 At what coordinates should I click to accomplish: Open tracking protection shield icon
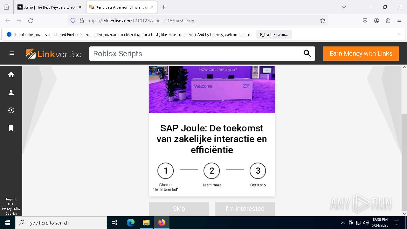click(73, 21)
